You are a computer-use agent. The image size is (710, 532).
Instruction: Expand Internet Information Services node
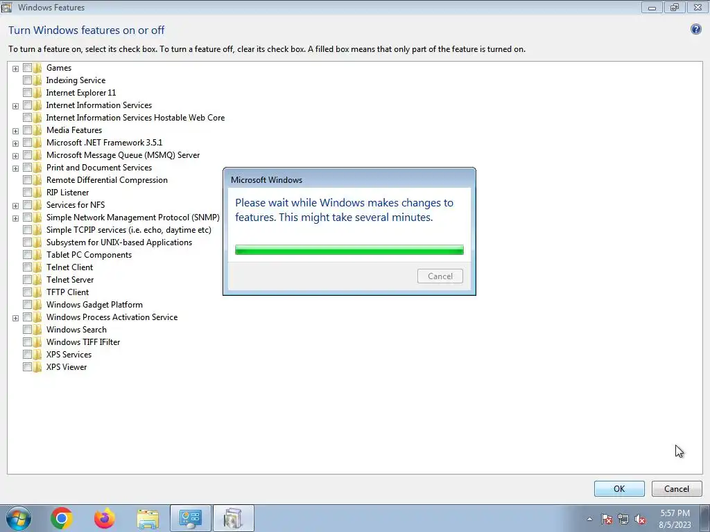click(x=15, y=106)
